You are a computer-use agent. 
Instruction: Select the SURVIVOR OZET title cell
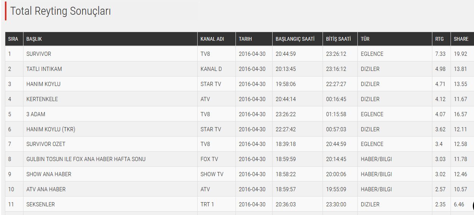[45, 144]
